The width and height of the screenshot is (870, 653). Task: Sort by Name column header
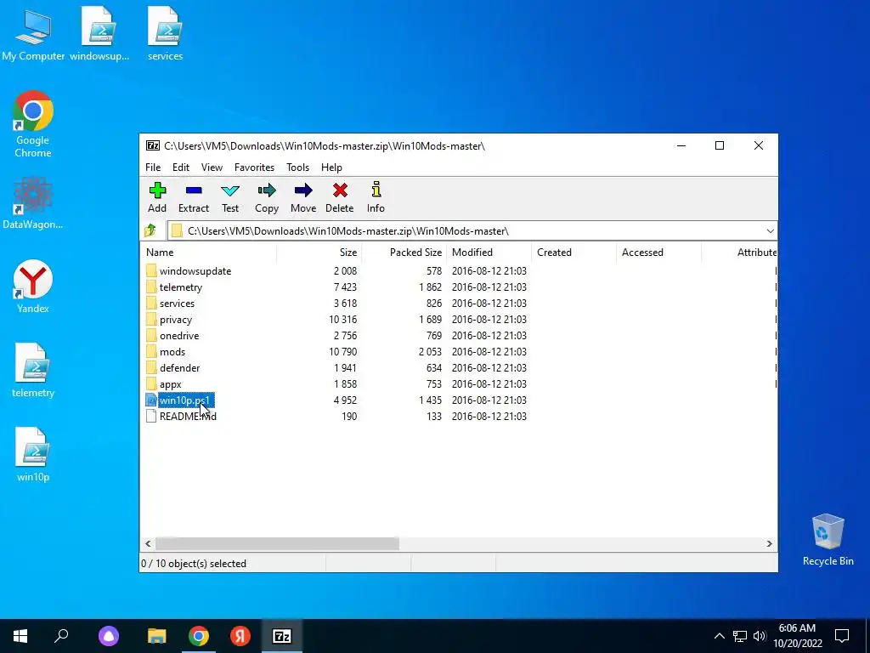click(209, 252)
